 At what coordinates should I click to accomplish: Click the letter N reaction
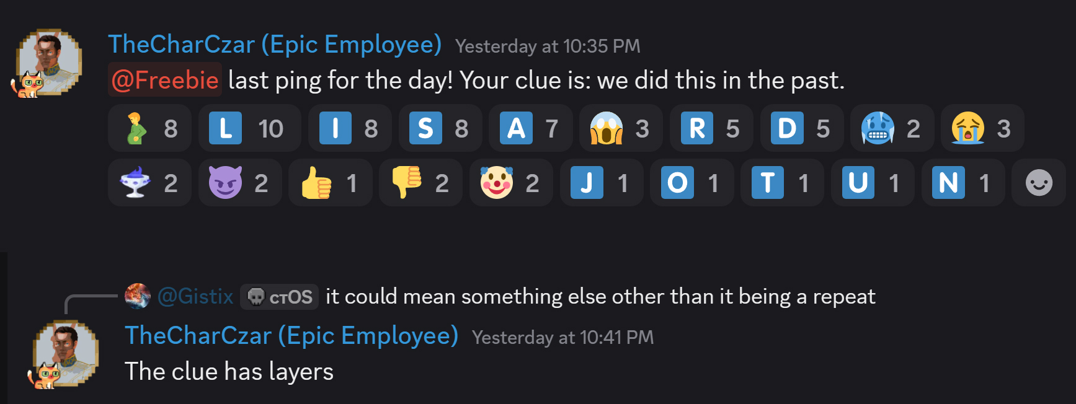[963, 183]
